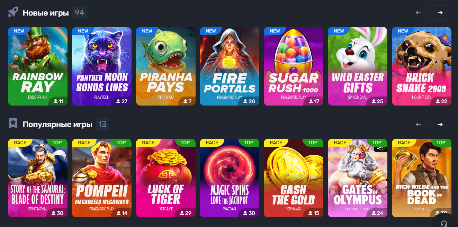The width and height of the screenshot is (458, 227).
Task: Open the Brick Snake 2000 game
Action: pos(422,66)
